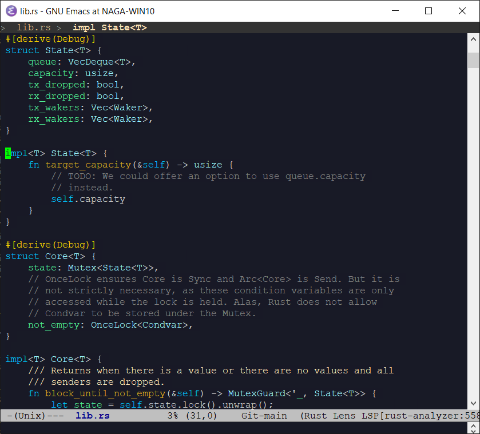Minimize the Emacs window

pos(396,11)
